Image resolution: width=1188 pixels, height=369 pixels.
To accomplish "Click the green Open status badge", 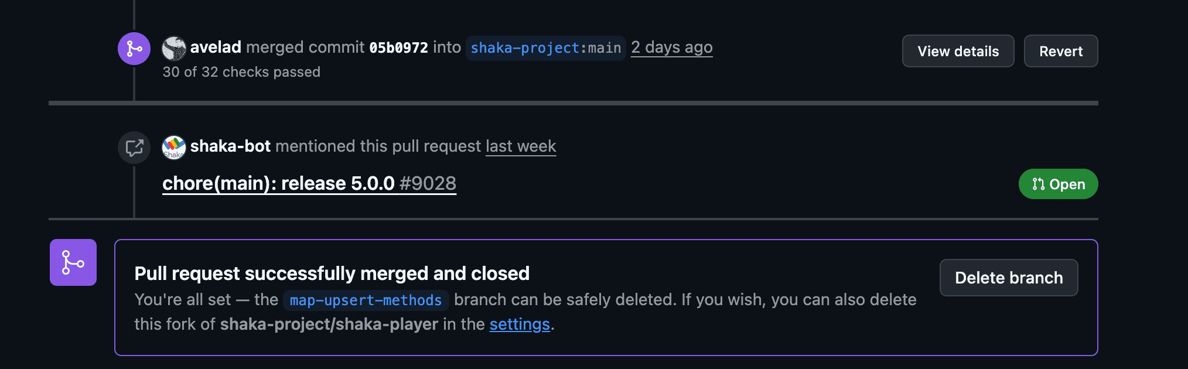I will coord(1058,184).
